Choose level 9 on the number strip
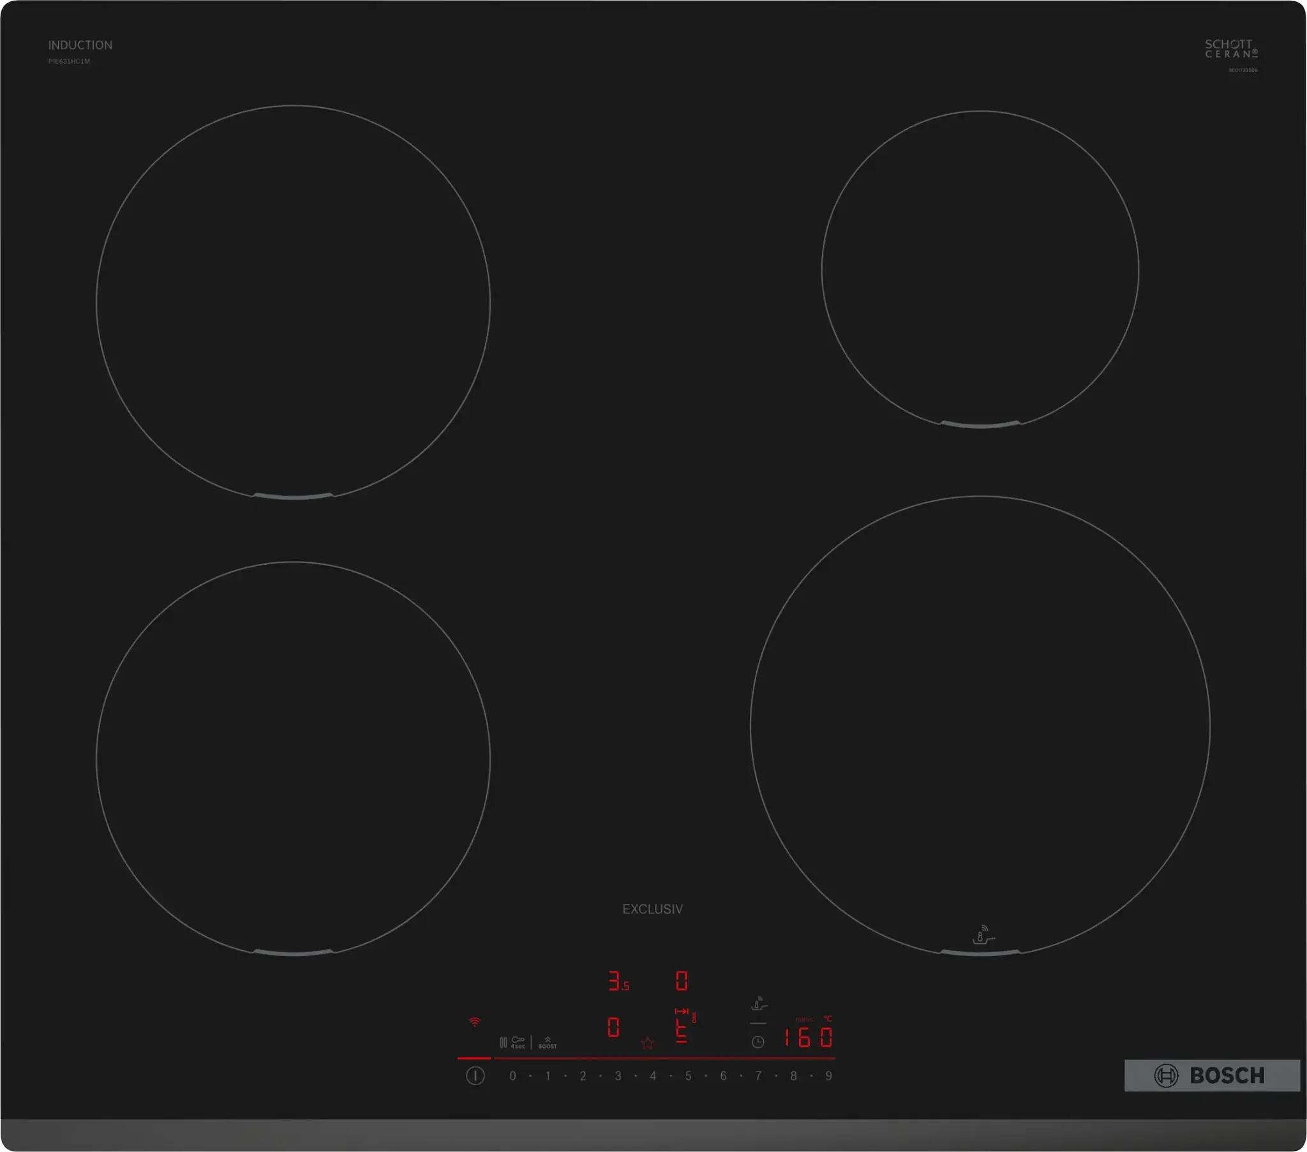This screenshot has height=1152, width=1307. (x=829, y=1076)
